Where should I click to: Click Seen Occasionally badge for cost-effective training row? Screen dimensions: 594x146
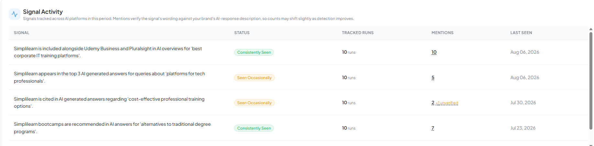click(x=254, y=103)
